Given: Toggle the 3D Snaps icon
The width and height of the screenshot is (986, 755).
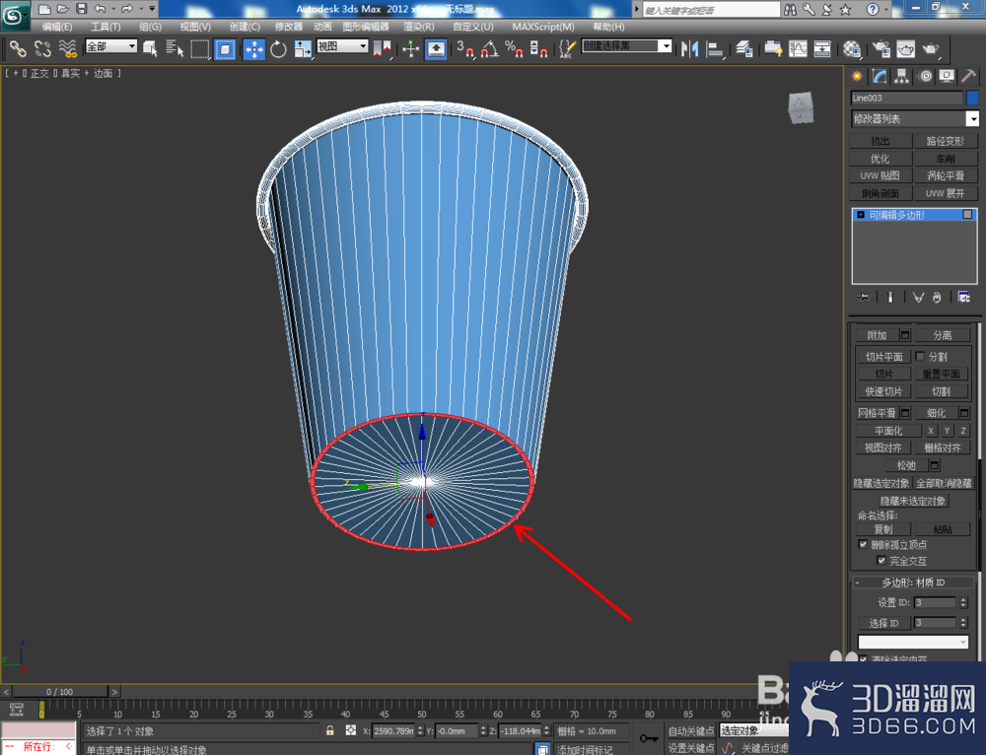Looking at the screenshot, I should pos(465,48).
